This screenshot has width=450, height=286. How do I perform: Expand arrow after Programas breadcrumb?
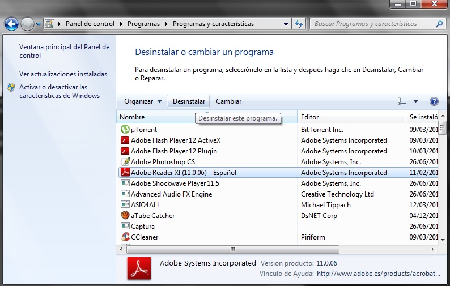167,24
